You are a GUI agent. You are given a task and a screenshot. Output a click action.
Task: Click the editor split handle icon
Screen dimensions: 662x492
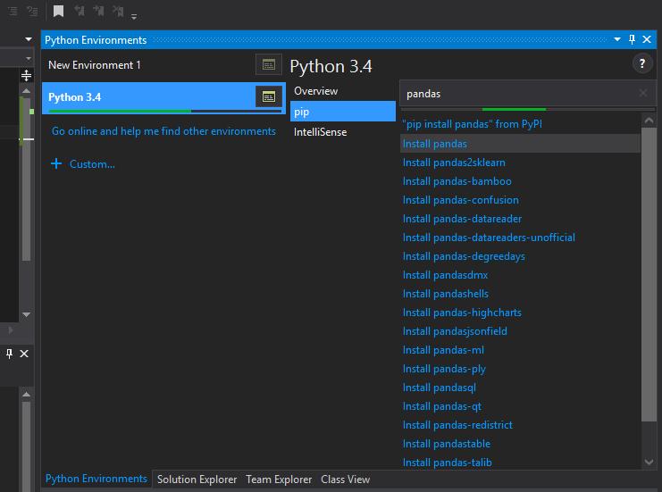[x=27, y=76]
